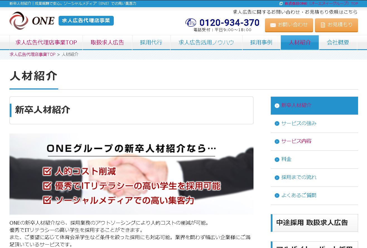Open the 取扱求人広告 navigation tab
Image resolution: width=367 pixels, height=248 pixels.
point(107,43)
